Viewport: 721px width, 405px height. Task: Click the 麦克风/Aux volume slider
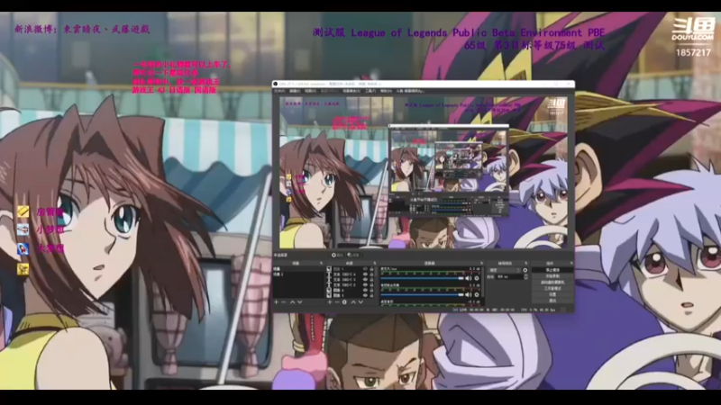(422, 278)
